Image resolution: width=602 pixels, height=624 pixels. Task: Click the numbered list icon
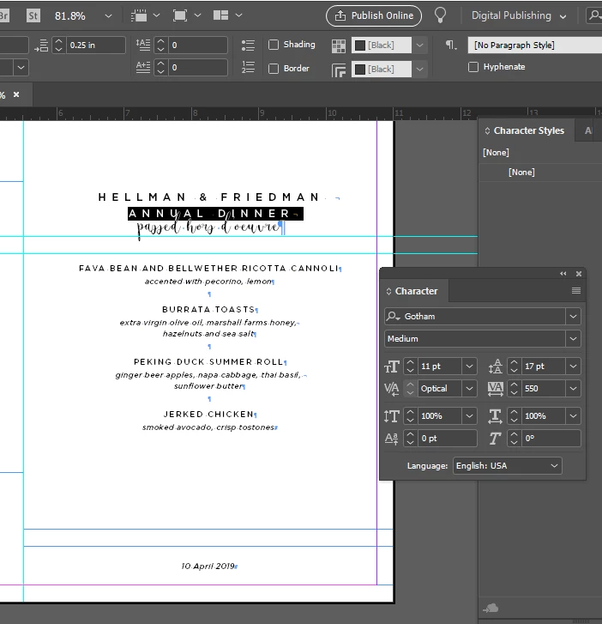248,67
